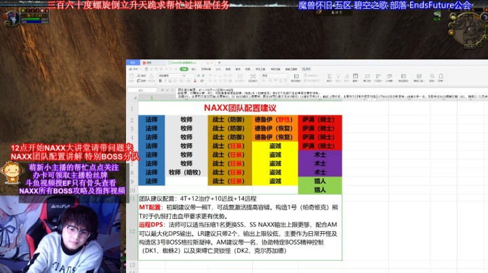Select column A header

tap(152, 98)
